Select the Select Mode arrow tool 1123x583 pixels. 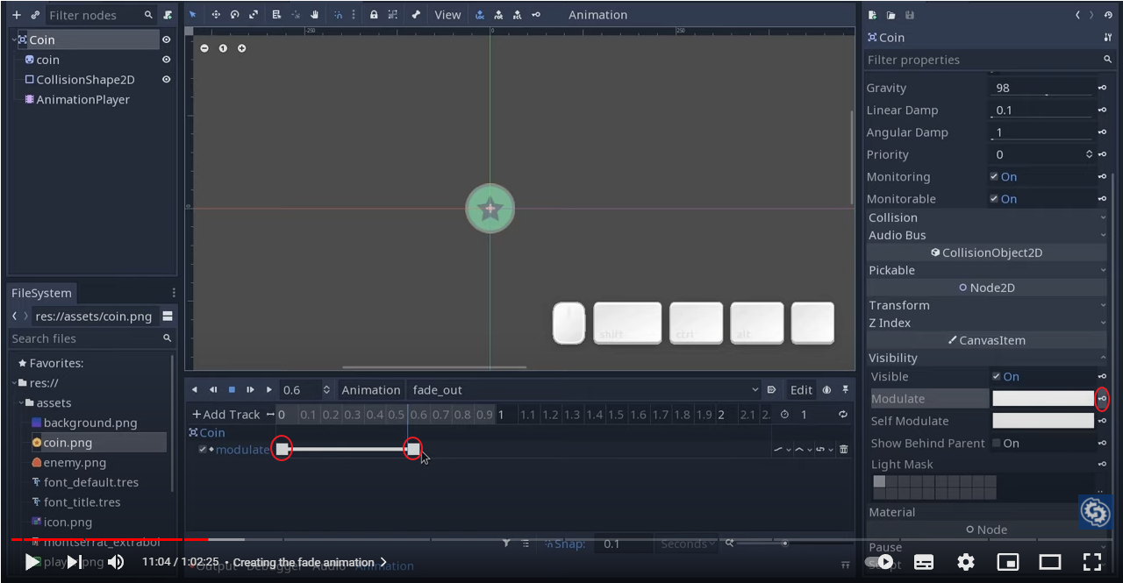coord(193,15)
